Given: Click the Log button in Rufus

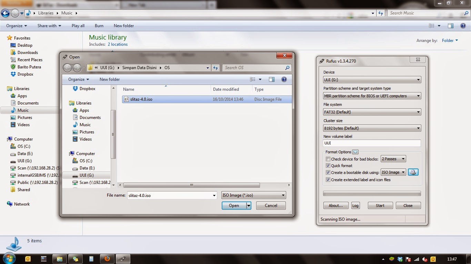Looking at the screenshot, I should 355,206.
